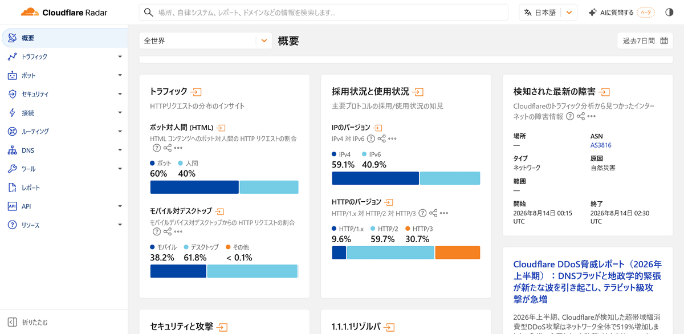Open the HTTPのバージョン link arrow
Screen dimensions: 684x334
pos(389,202)
